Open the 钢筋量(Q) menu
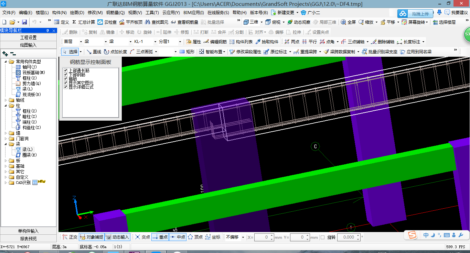The image size is (470, 253). click(116, 13)
